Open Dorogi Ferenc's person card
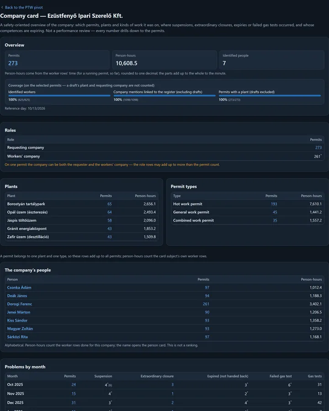 [x=20, y=304]
